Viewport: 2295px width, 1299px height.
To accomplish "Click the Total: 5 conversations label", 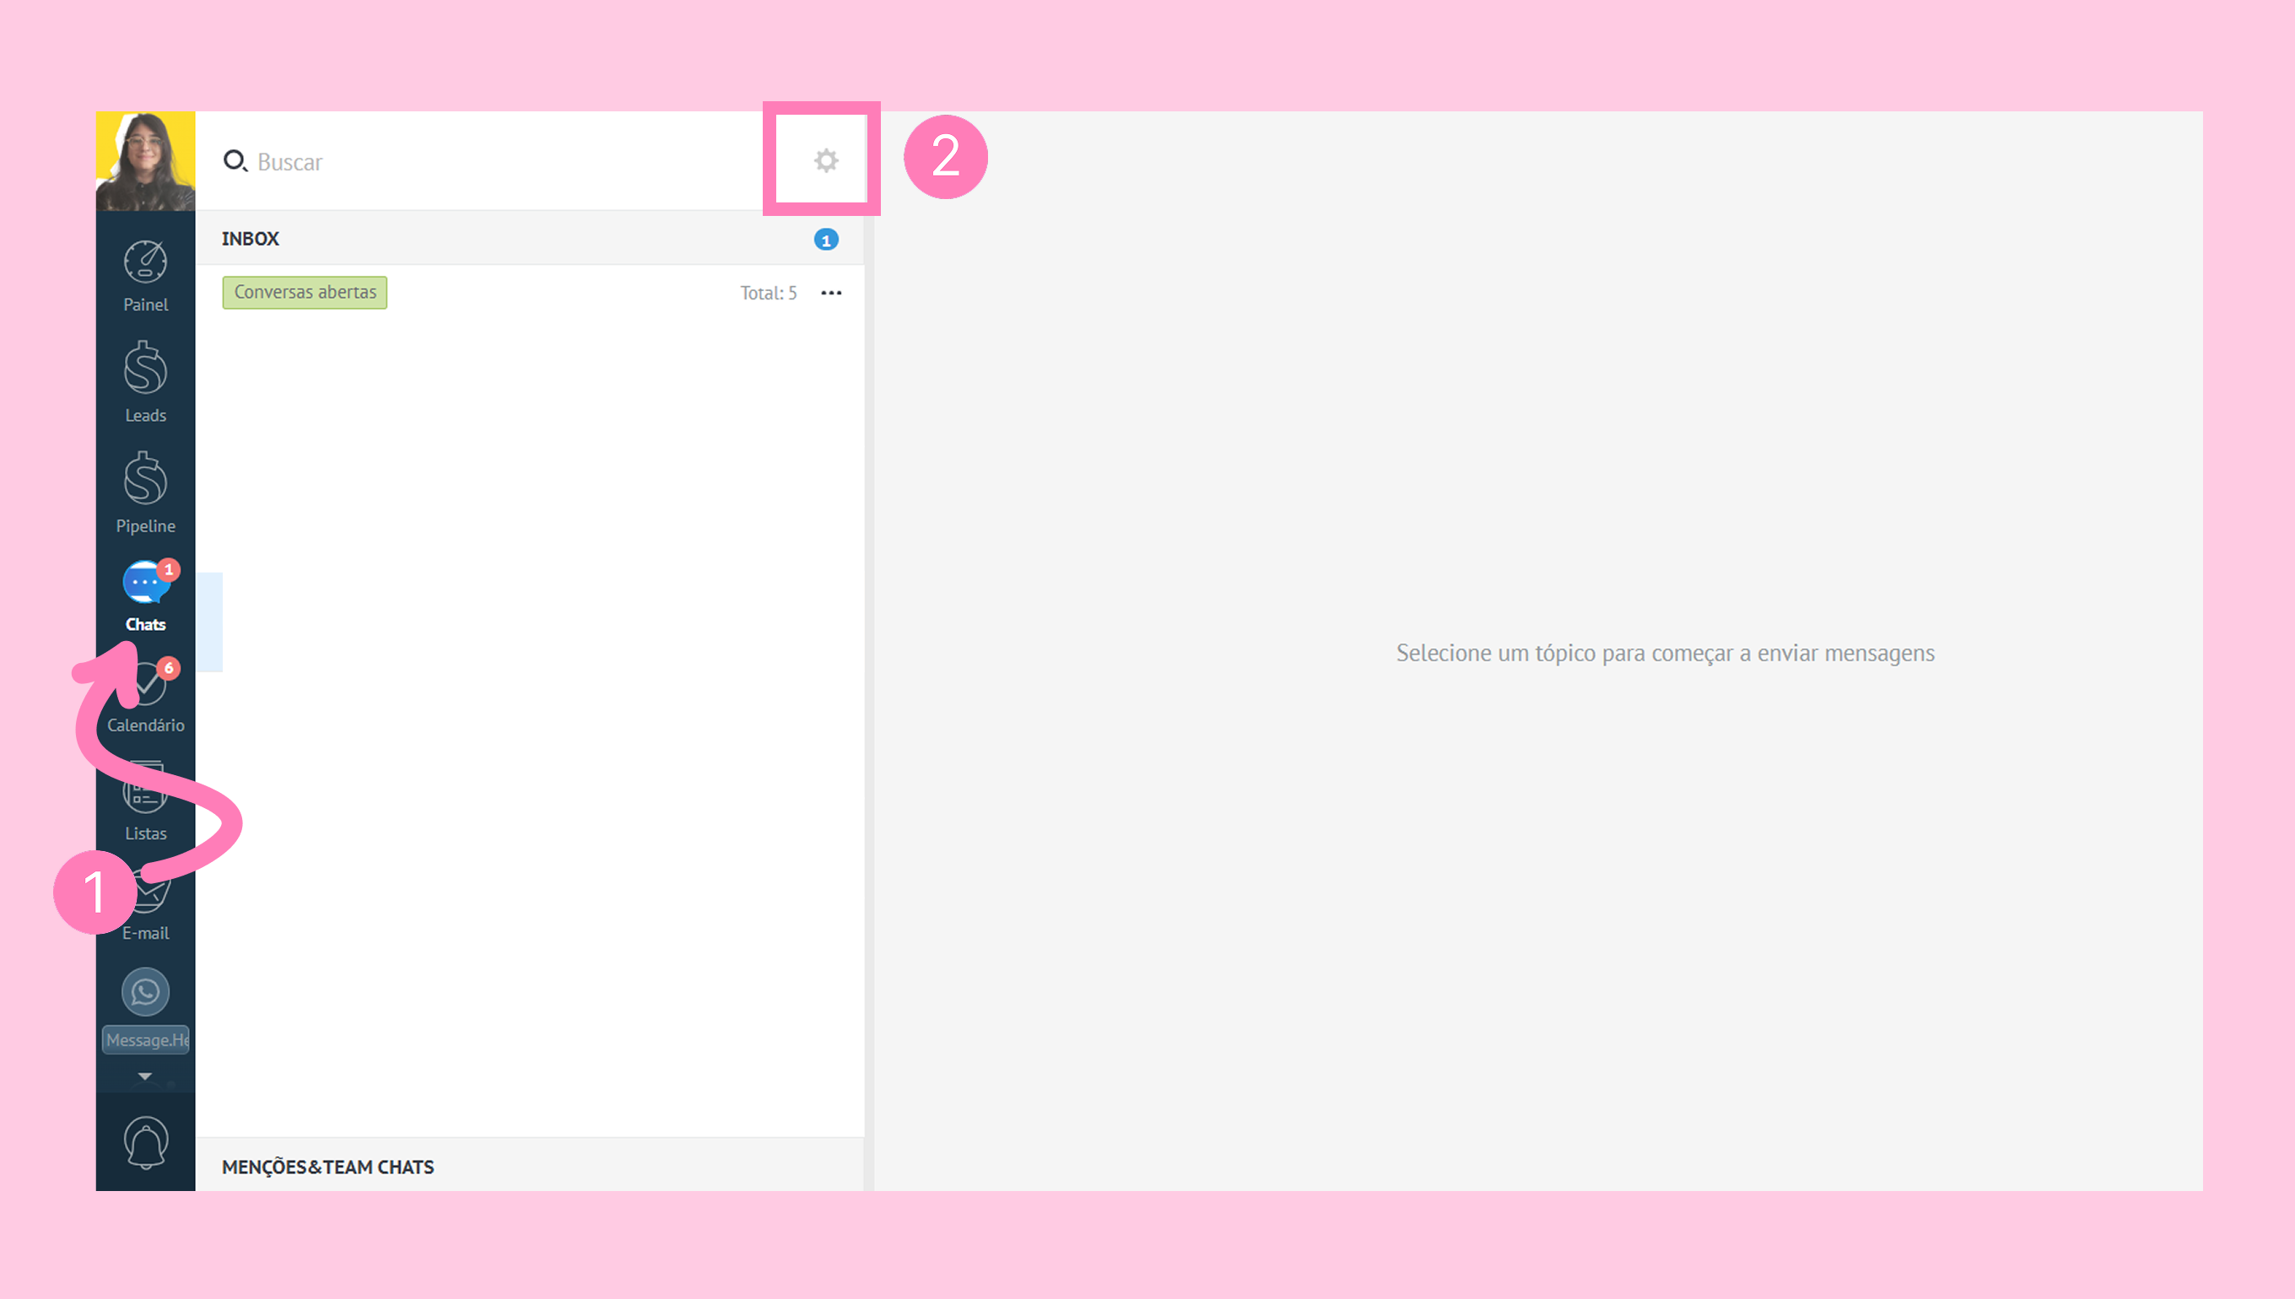I will tap(767, 294).
